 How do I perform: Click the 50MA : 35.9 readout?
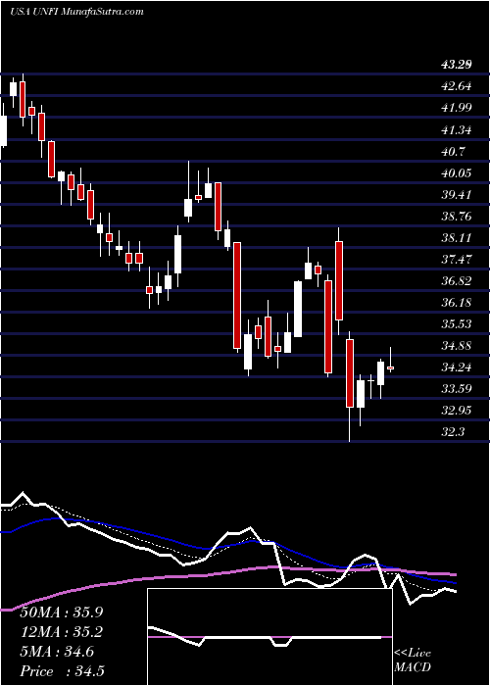coord(63,612)
